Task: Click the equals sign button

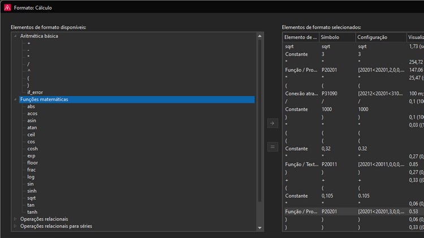Action: [x=272, y=147]
